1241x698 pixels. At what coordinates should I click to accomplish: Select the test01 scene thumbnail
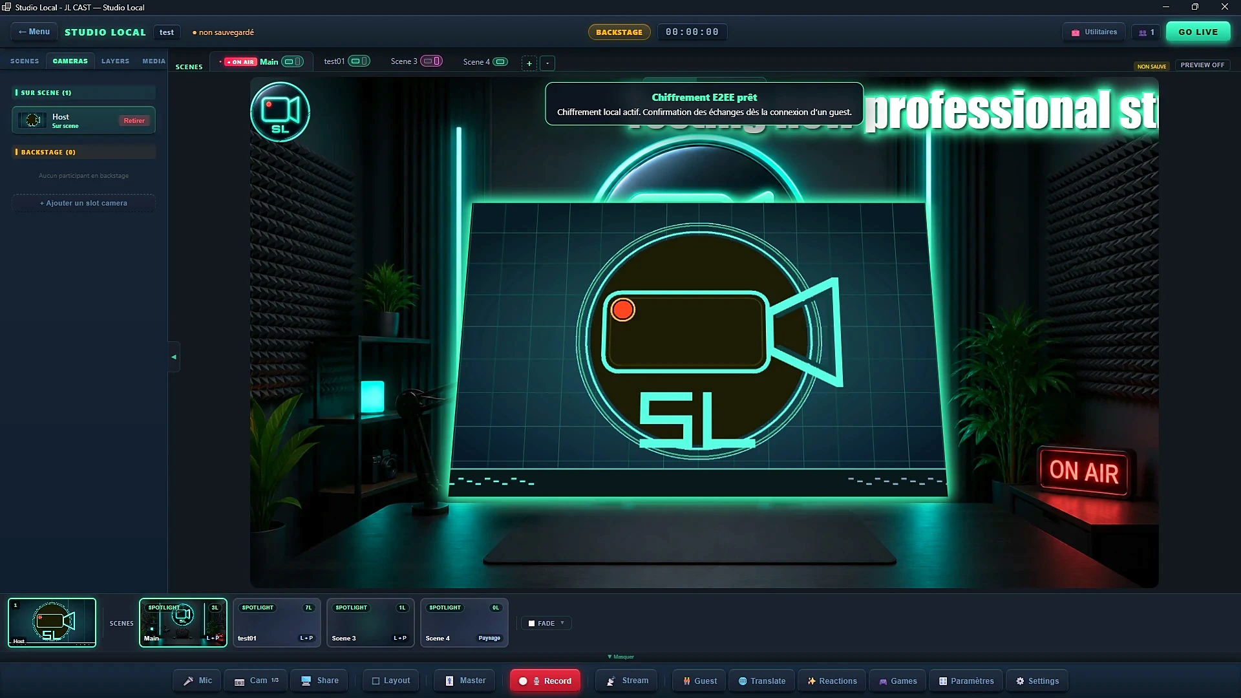click(277, 622)
